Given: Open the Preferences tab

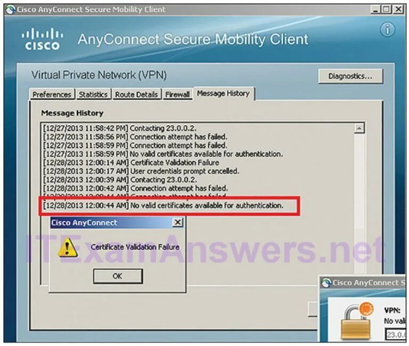Looking at the screenshot, I should coord(52,94).
